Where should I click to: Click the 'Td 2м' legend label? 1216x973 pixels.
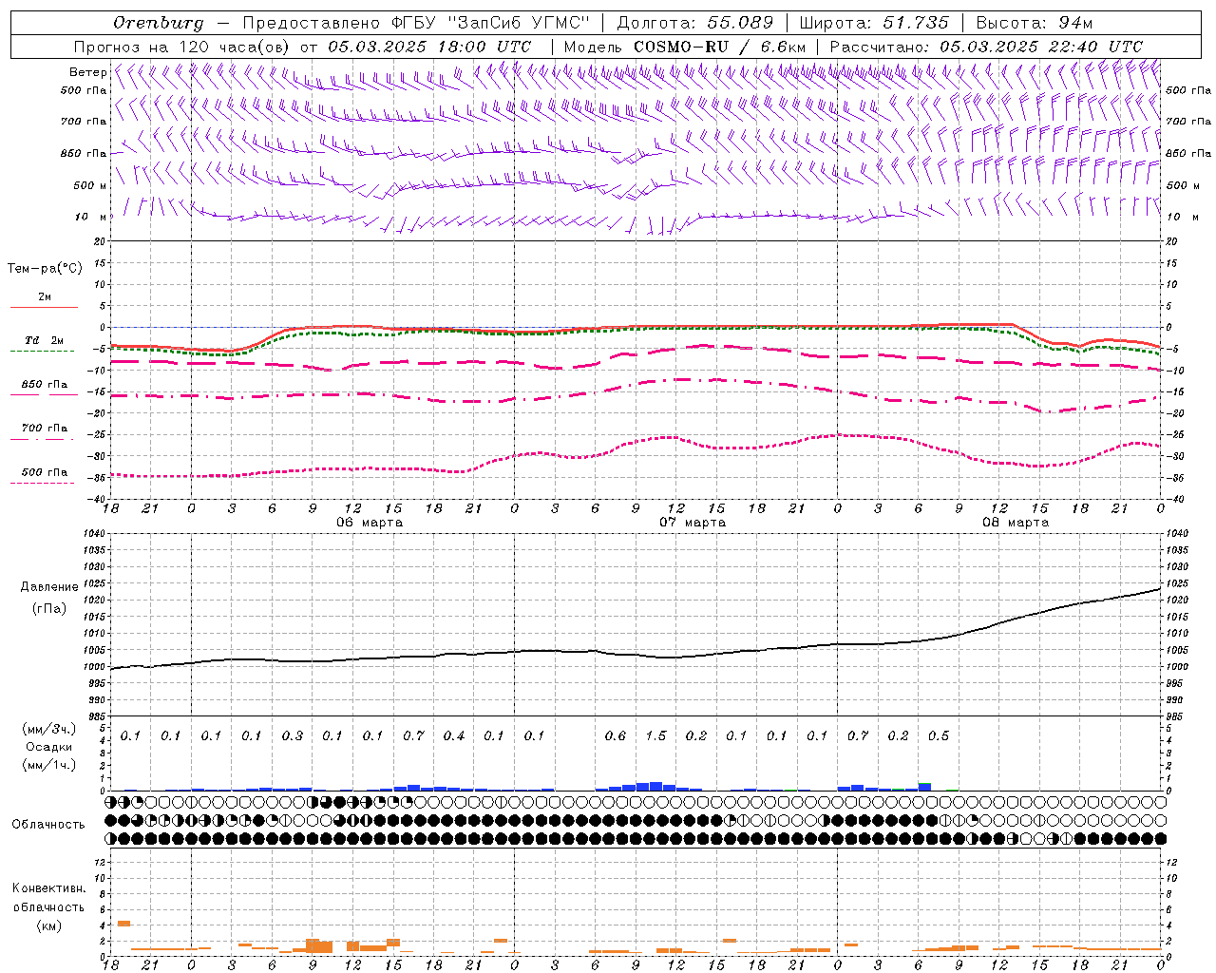[x=44, y=340]
